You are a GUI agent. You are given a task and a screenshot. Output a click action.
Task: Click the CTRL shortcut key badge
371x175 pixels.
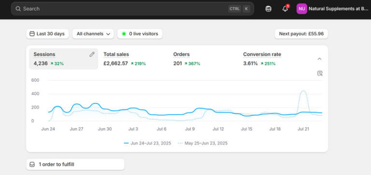click(234, 9)
